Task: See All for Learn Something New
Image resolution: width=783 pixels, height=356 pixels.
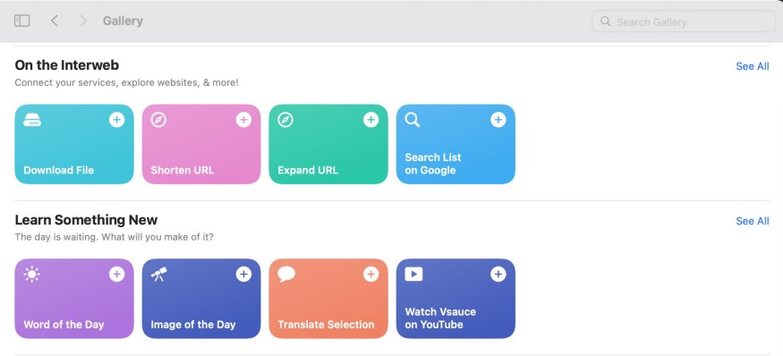Action: click(x=752, y=221)
